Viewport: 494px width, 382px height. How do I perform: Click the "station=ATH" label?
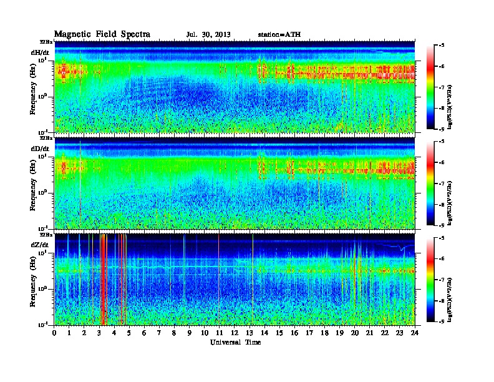279,35
